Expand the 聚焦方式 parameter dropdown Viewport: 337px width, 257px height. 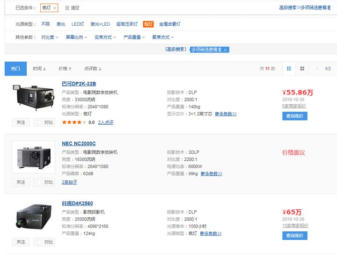tap(163, 37)
